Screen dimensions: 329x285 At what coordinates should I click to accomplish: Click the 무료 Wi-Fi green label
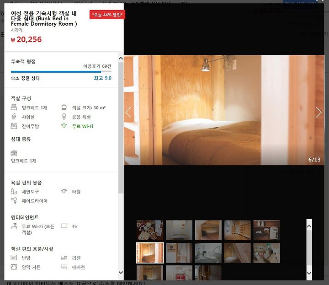[x=82, y=126]
